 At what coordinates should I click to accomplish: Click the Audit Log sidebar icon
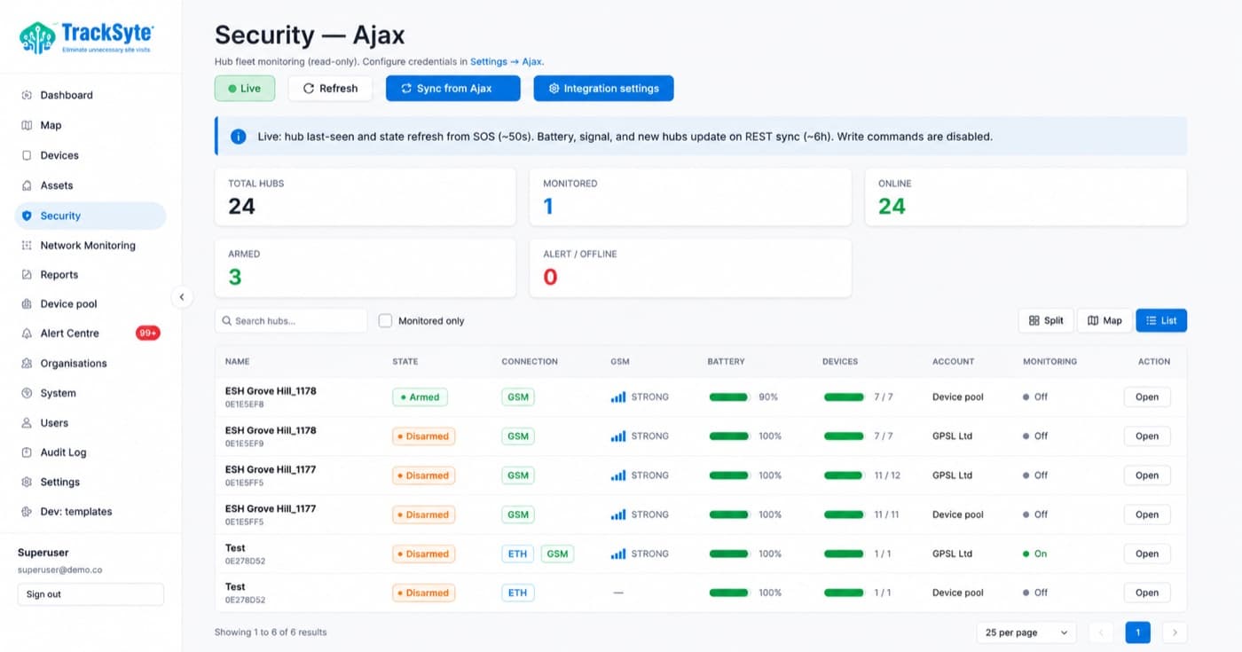click(27, 452)
